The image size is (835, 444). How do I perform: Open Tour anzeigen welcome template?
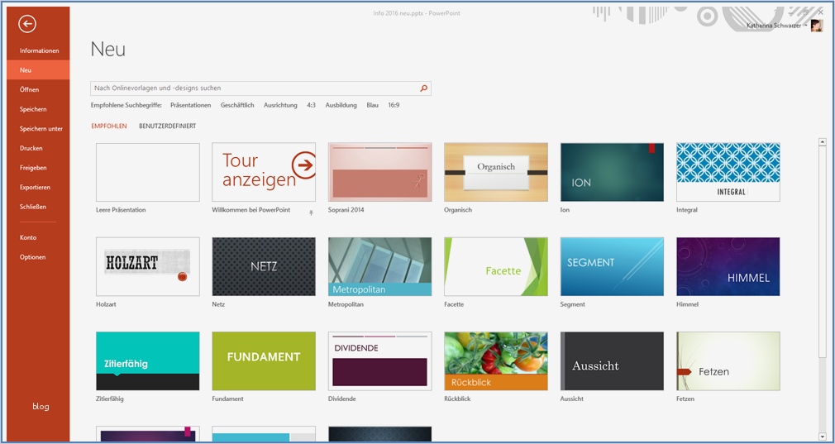tap(264, 172)
